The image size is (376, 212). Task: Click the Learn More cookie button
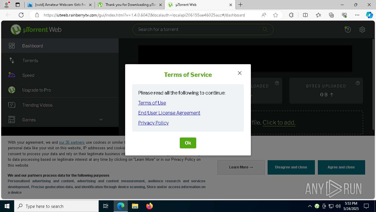click(x=241, y=167)
